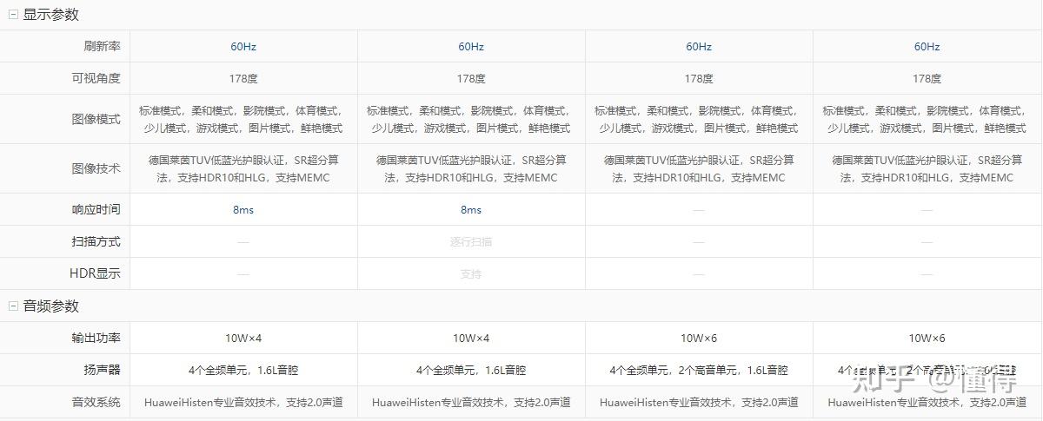This screenshot has width=1043, height=421.
Task: Click 4个全频单元，1.6L音腔 in the first column
Action: pyautogui.click(x=243, y=370)
